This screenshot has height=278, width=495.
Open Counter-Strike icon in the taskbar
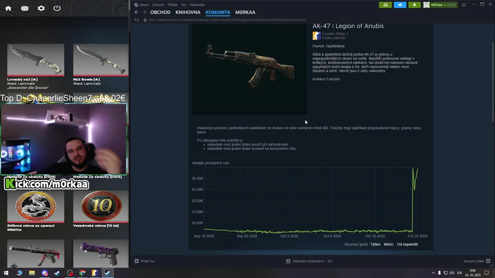point(95,273)
